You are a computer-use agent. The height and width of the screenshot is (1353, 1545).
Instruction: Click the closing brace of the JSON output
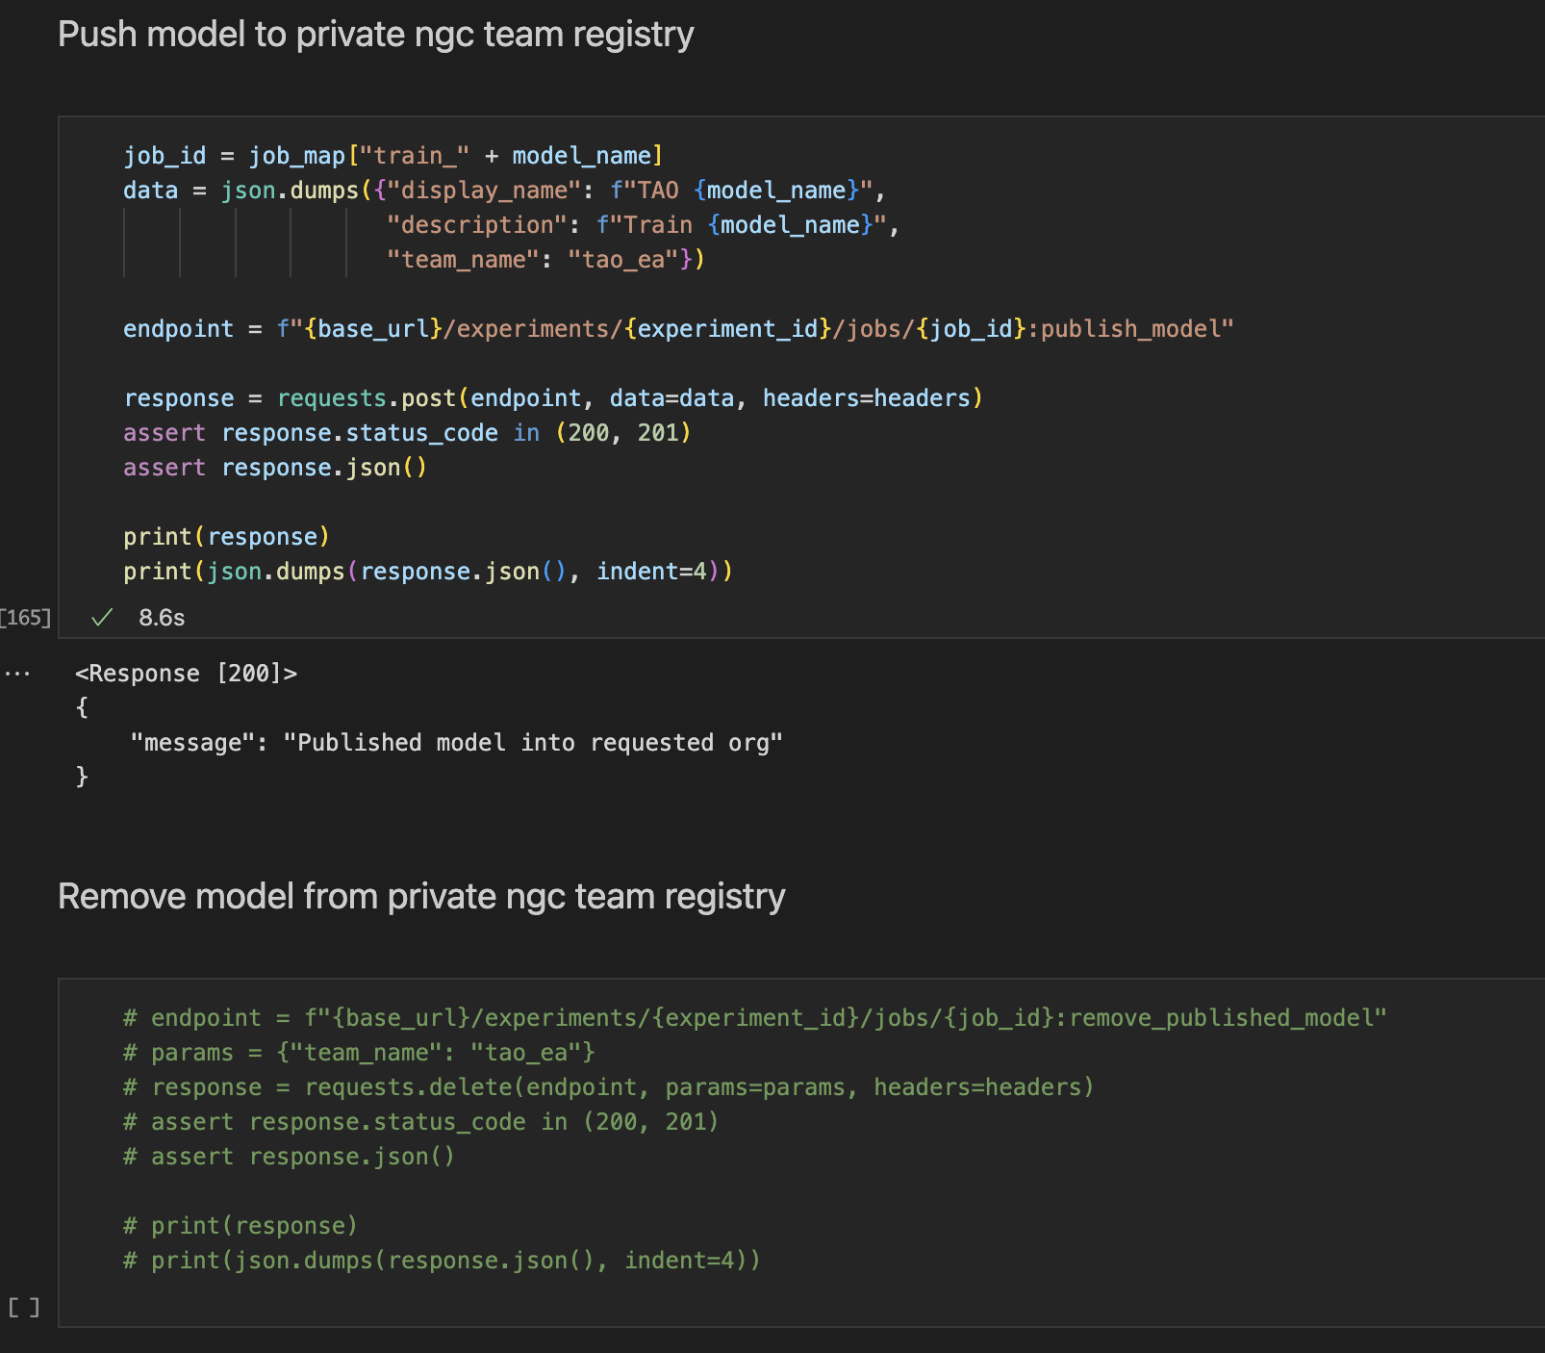point(82,778)
